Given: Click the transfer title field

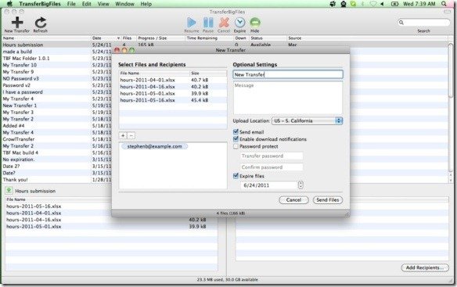Looking at the screenshot, I should click(288, 74).
